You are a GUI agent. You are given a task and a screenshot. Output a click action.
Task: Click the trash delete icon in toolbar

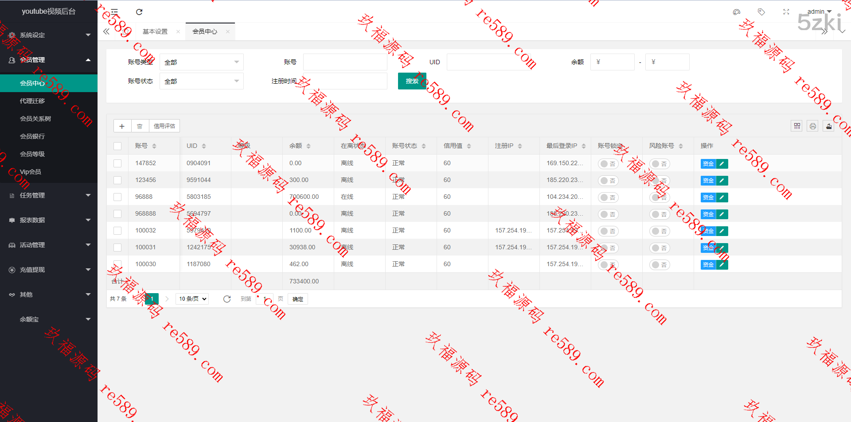[x=140, y=126]
